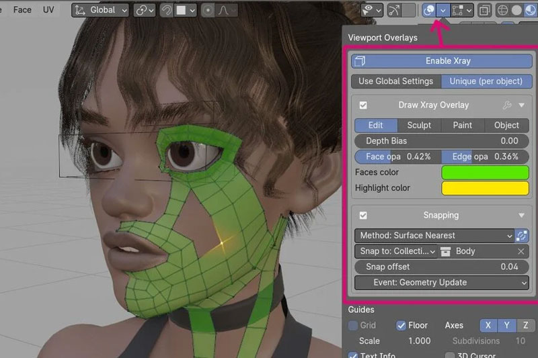Switch to material preview shading
538x358 pixels.
pos(531,10)
